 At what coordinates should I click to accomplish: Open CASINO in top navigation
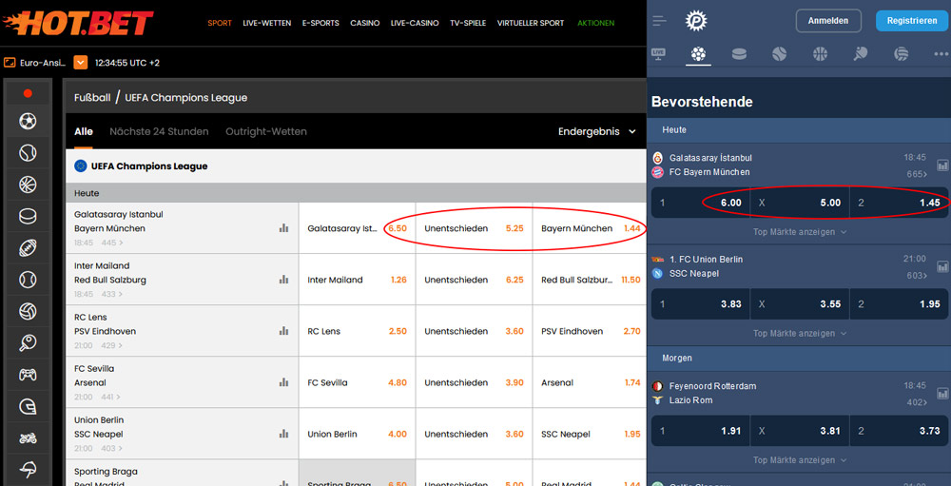click(365, 23)
